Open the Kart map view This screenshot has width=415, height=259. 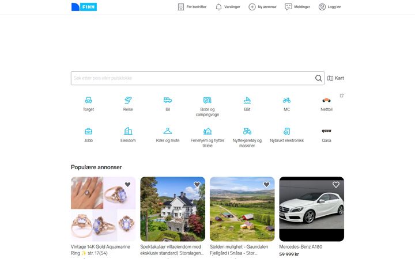(x=335, y=78)
